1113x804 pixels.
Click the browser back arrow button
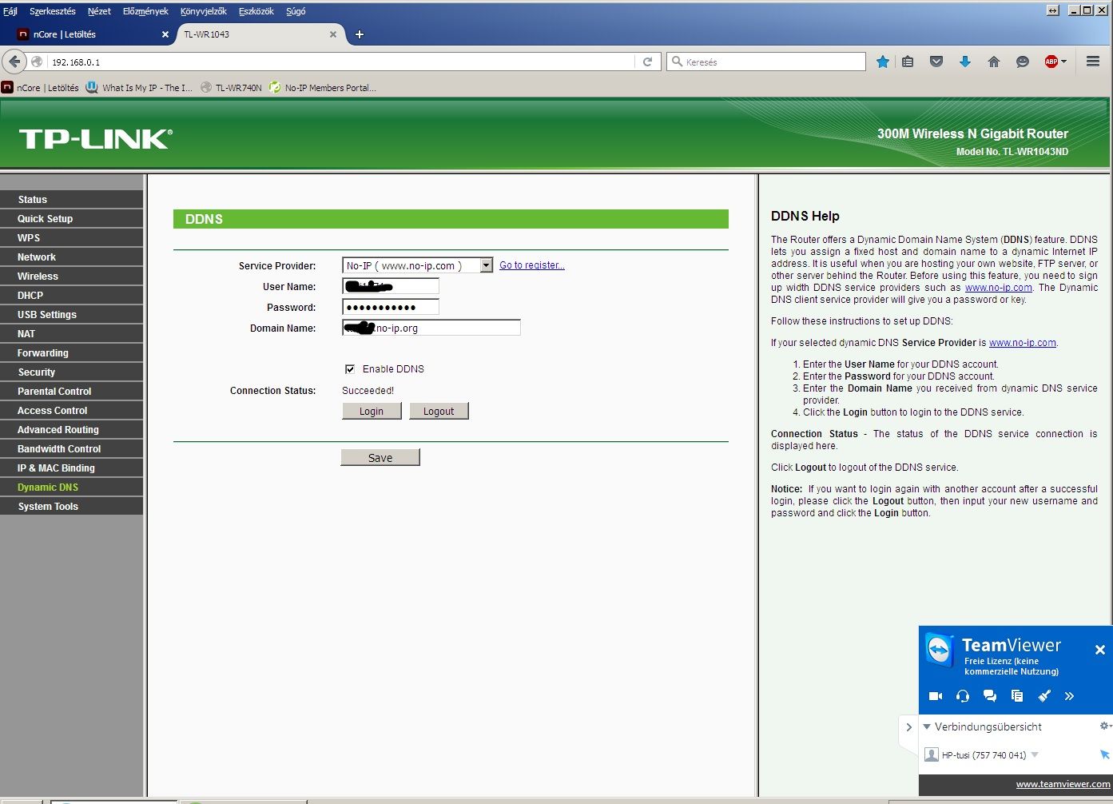tap(14, 62)
